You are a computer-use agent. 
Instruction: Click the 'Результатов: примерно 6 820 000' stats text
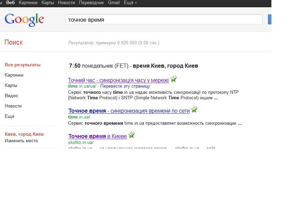(114, 43)
